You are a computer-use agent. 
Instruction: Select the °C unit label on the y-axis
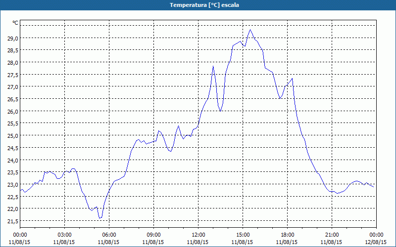pos(15,23)
